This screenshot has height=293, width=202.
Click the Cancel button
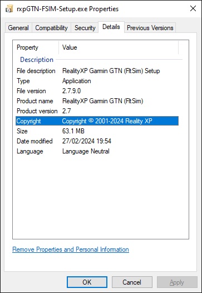click(x=132, y=282)
